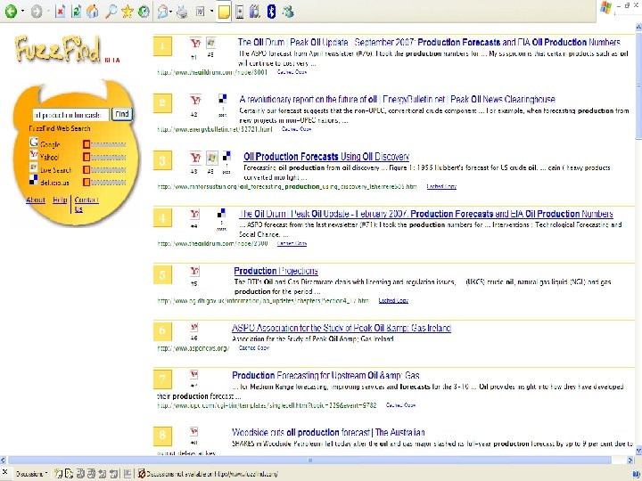Image resolution: width=642 pixels, height=481 pixels.
Task: Open Cached Copy for theoildrum.com/node/3001
Action: coord(292,72)
